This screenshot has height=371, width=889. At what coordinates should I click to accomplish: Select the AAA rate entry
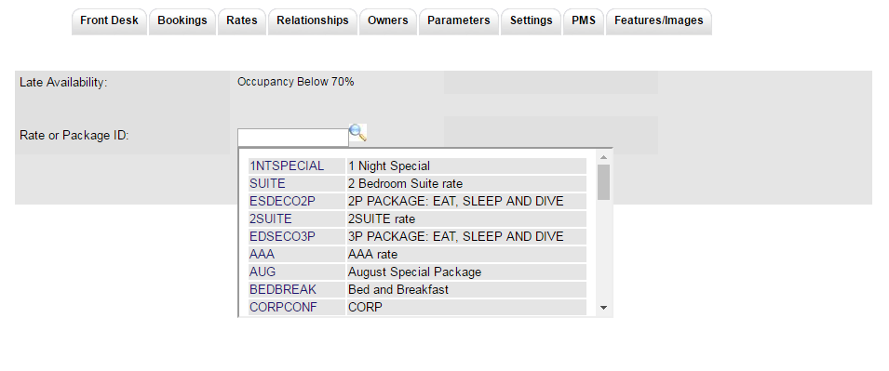pos(262,255)
